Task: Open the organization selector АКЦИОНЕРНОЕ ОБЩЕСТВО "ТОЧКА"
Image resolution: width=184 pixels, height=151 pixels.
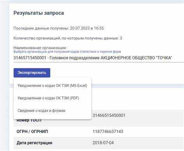Action: tap(99, 58)
